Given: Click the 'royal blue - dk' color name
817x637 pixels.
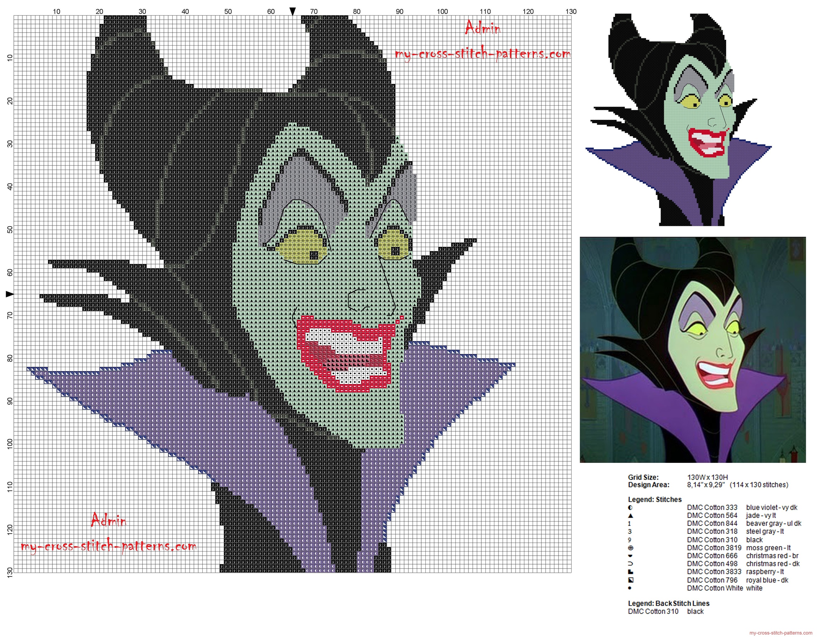Looking at the screenshot, I should point(767,580).
